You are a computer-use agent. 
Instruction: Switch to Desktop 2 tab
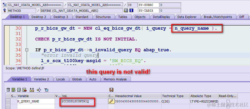pos(39,17)
